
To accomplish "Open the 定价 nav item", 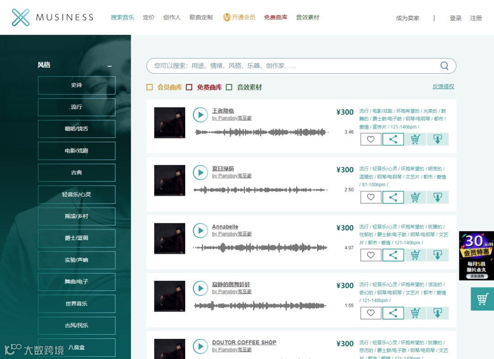I will click(x=149, y=17).
